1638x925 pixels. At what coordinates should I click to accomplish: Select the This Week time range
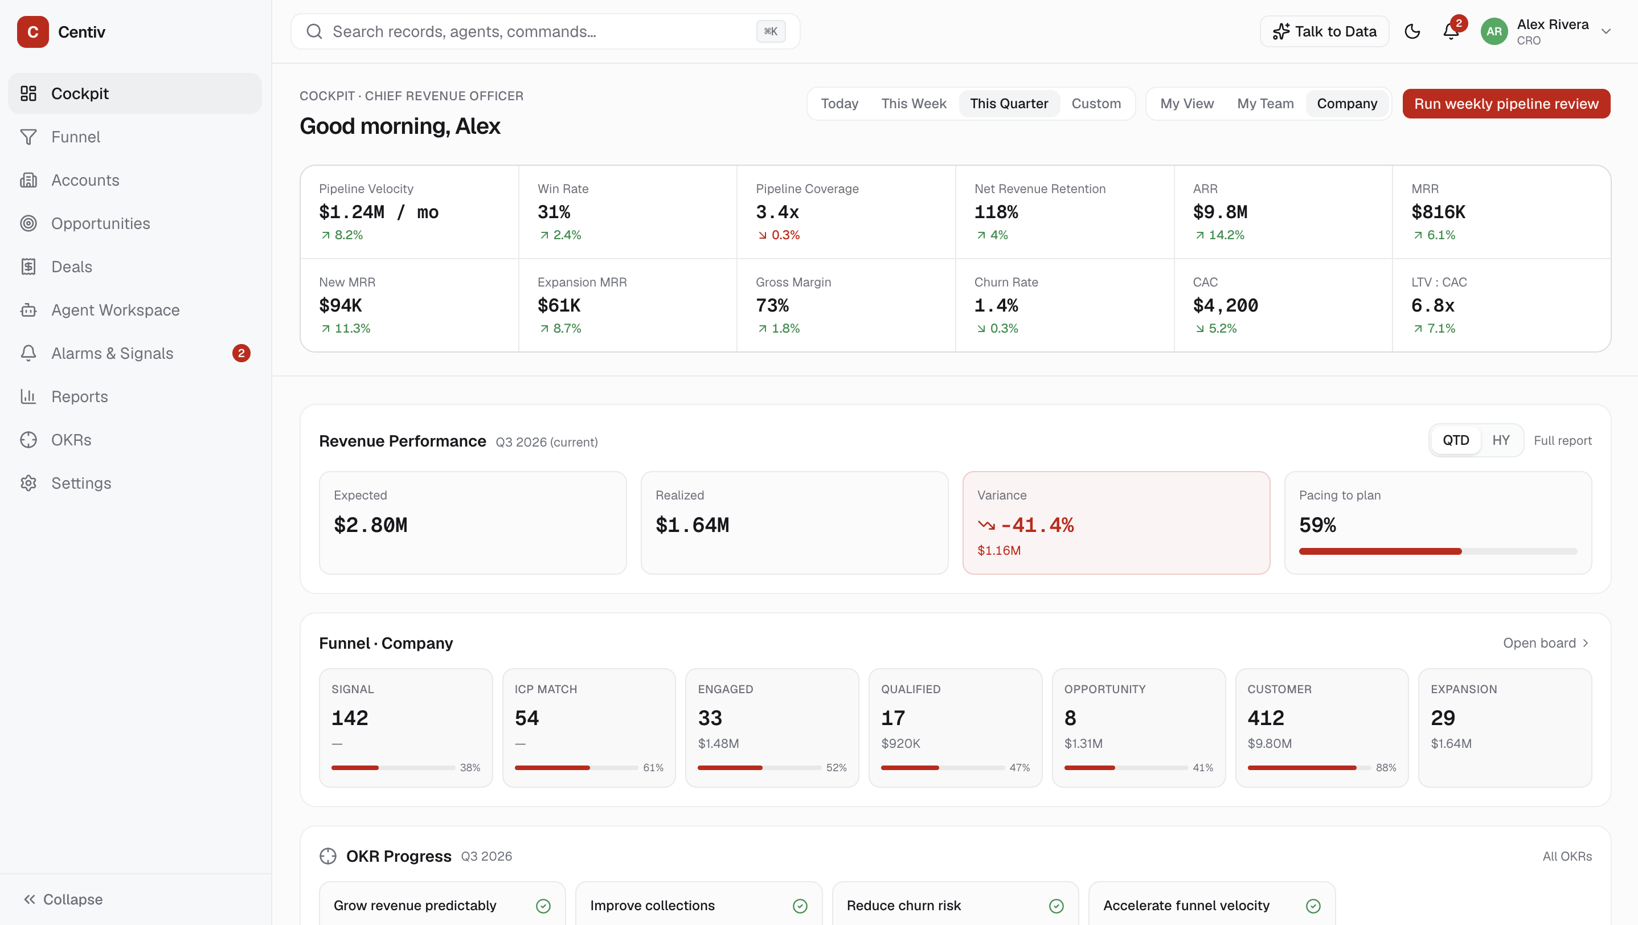(914, 104)
